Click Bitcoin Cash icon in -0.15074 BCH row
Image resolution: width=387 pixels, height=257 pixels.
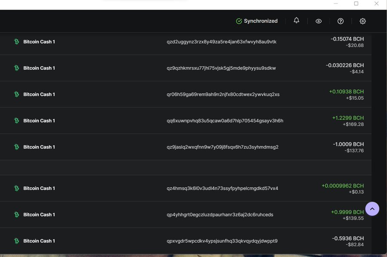point(16,41)
